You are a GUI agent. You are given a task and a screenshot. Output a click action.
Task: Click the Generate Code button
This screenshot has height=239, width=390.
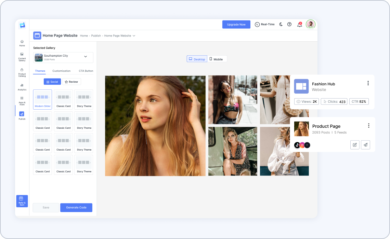click(x=76, y=208)
